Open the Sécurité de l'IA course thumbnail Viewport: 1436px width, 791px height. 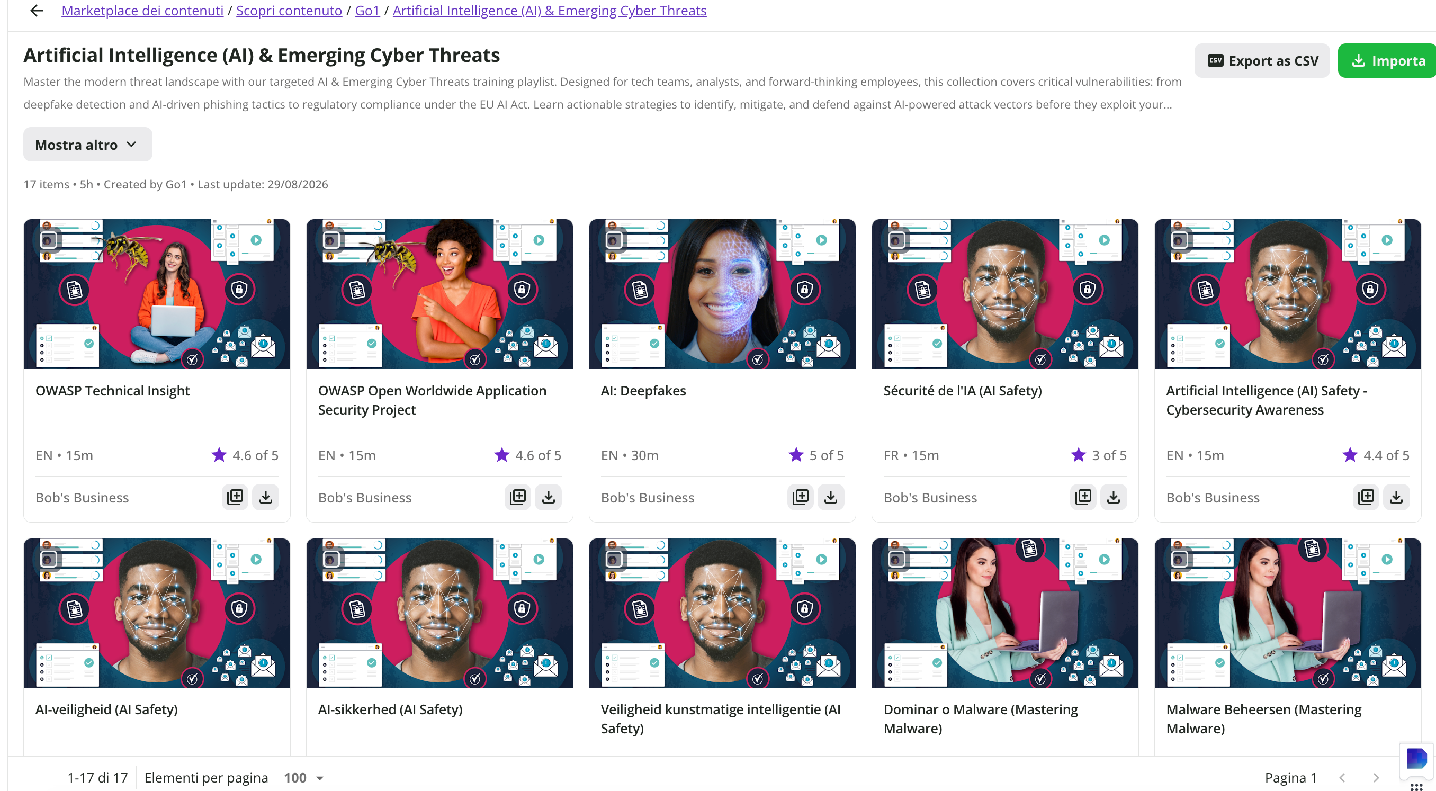pyautogui.click(x=1004, y=294)
